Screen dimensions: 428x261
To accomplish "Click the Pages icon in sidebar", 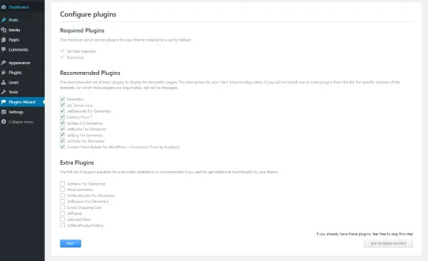I will point(4,40).
